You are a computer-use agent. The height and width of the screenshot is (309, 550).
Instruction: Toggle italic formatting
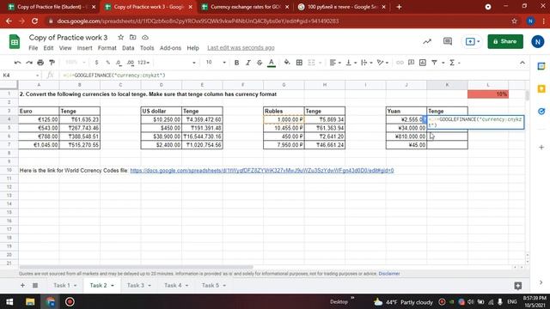point(248,63)
